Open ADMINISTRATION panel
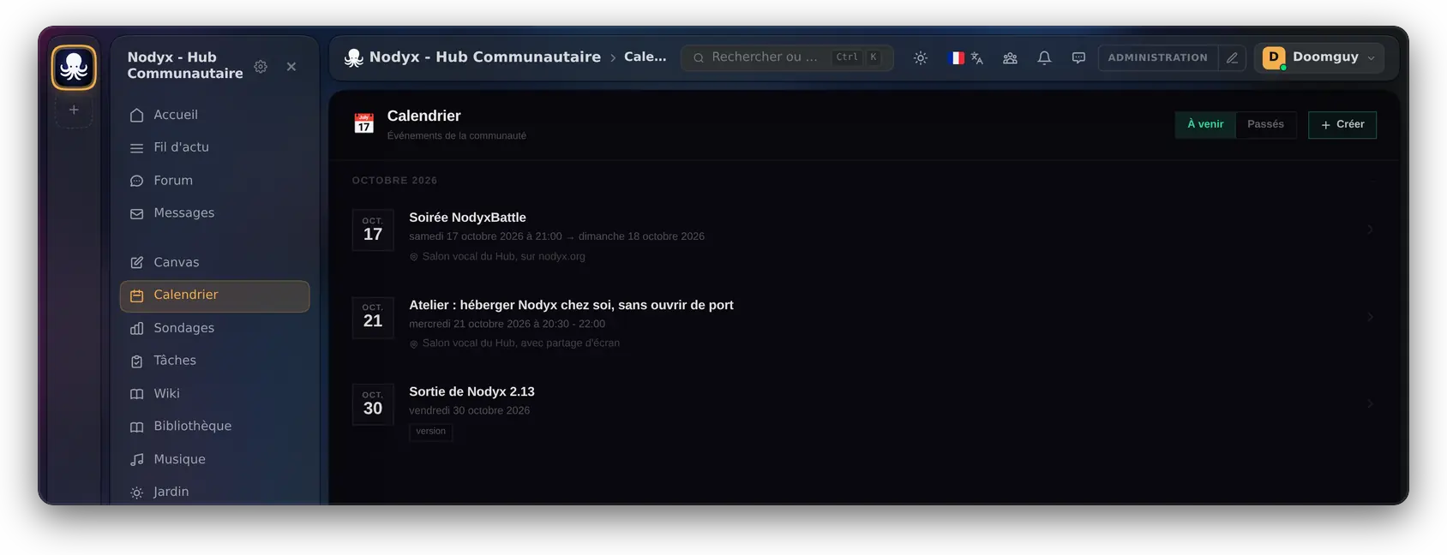This screenshot has width=1447, height=555. point(1158,57)
